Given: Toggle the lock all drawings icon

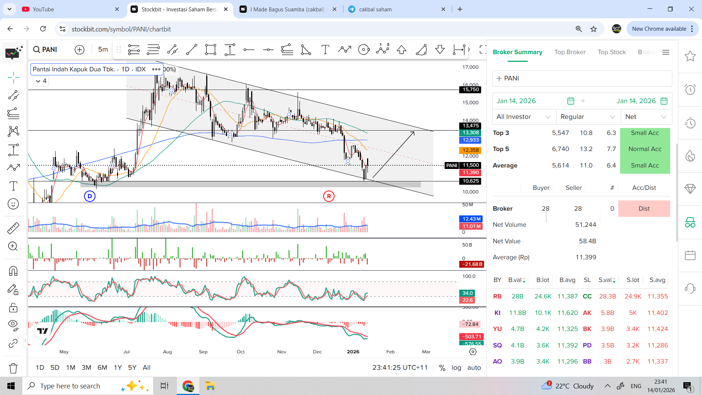Looking at the screenshot, I should 14,308.
